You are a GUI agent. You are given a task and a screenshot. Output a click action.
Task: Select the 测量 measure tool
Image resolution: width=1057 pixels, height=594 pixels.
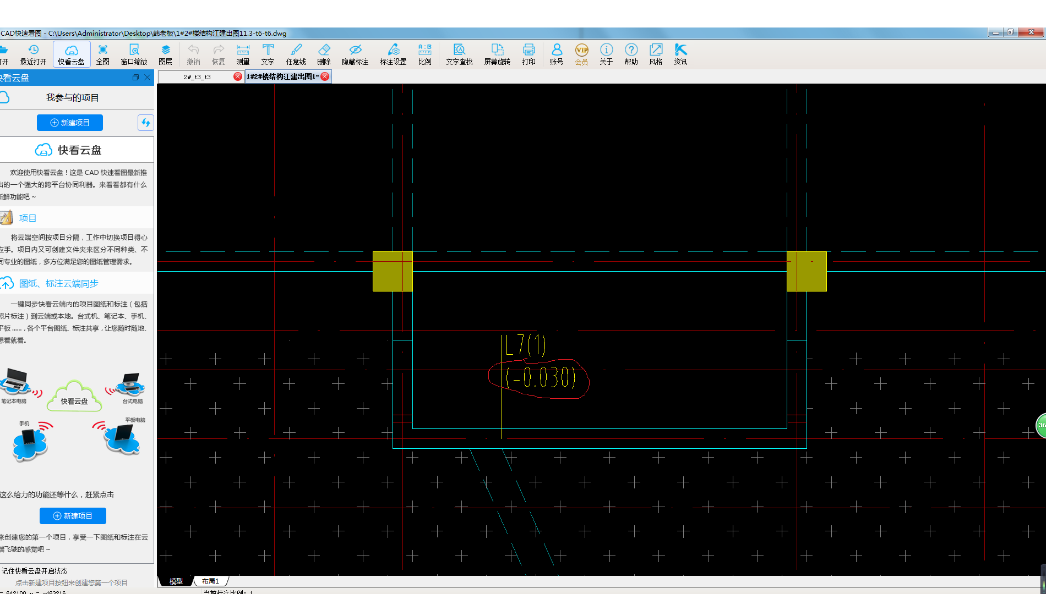(x=243, y=54)
